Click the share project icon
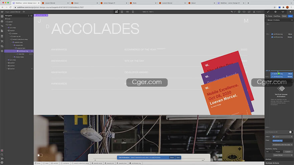 (x=249, y=12)
